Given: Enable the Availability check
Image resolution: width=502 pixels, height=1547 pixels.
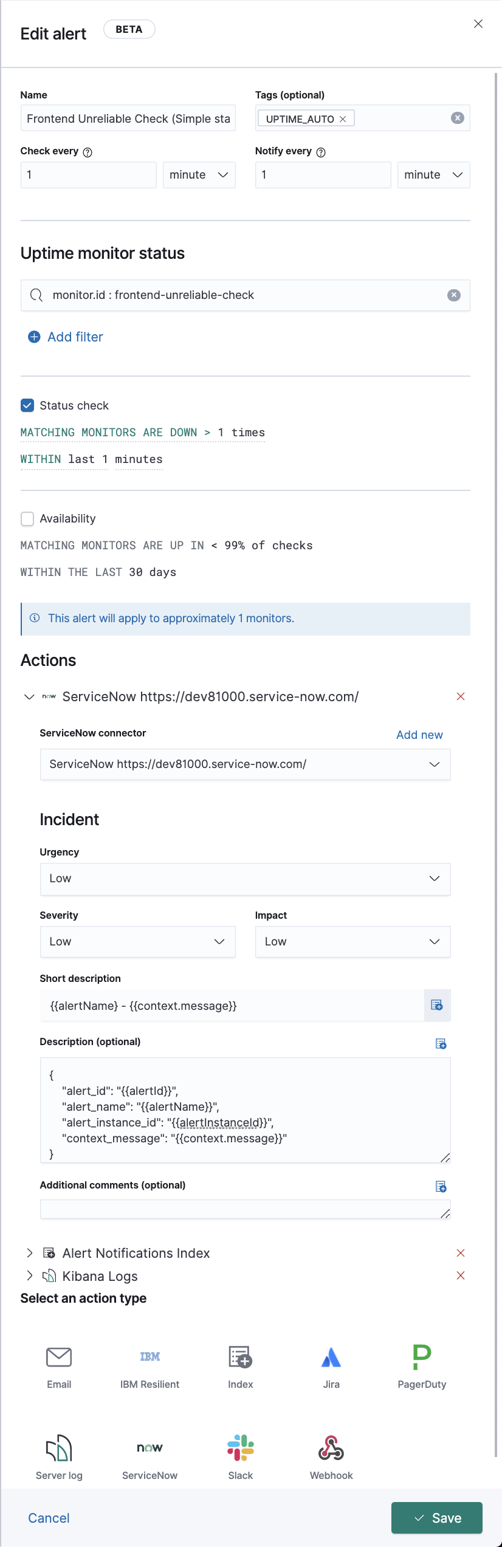Looking at the screenshot, I should click(x=27, y=518).
